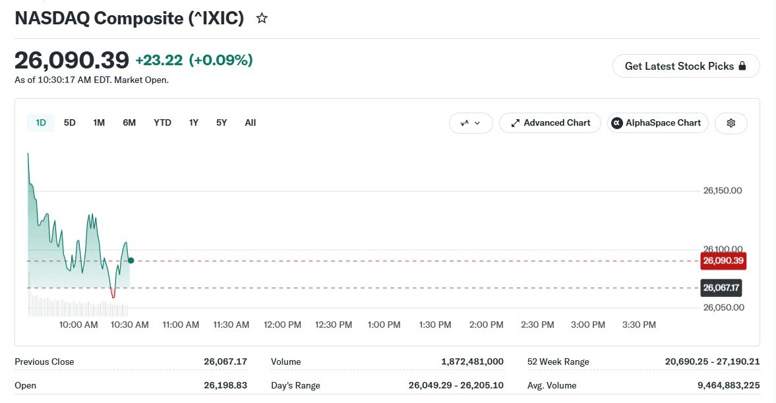Show the 1Y chart range

193,122
